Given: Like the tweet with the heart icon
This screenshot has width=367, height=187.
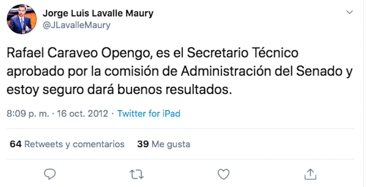Looking at the screenshot, I should coord(223,174).
